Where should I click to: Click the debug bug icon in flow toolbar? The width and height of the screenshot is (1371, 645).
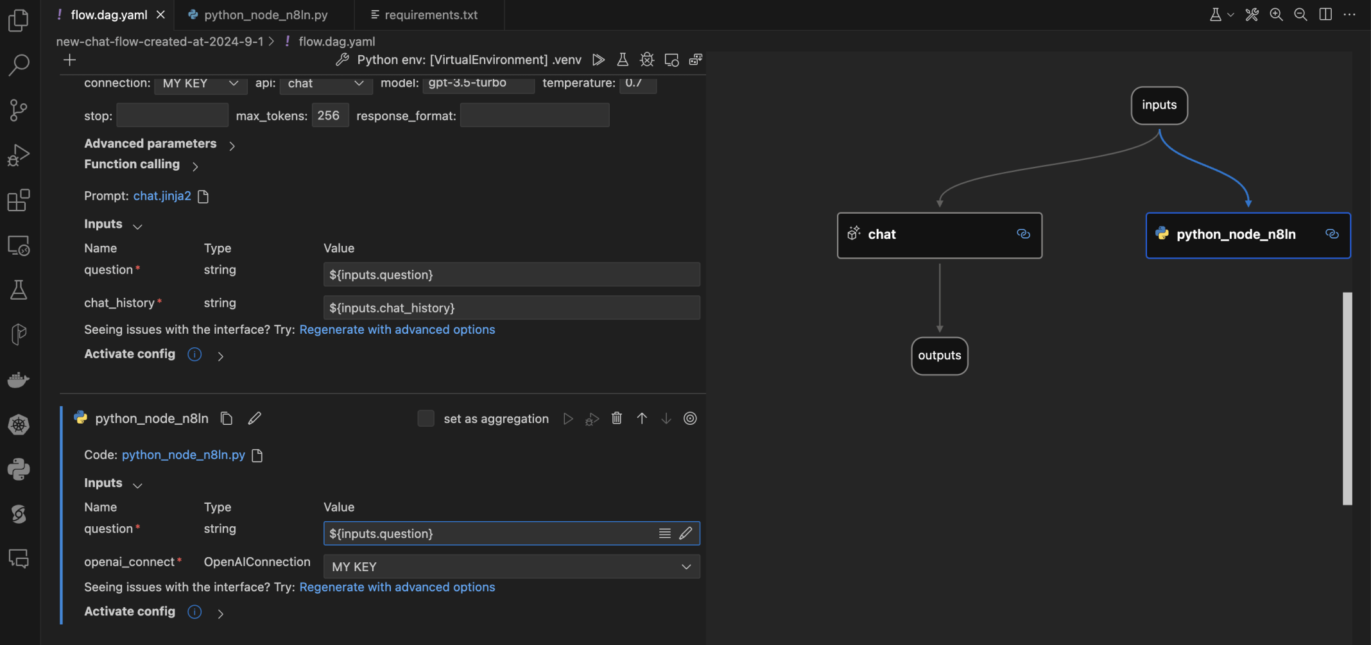[x=647, y=60]
